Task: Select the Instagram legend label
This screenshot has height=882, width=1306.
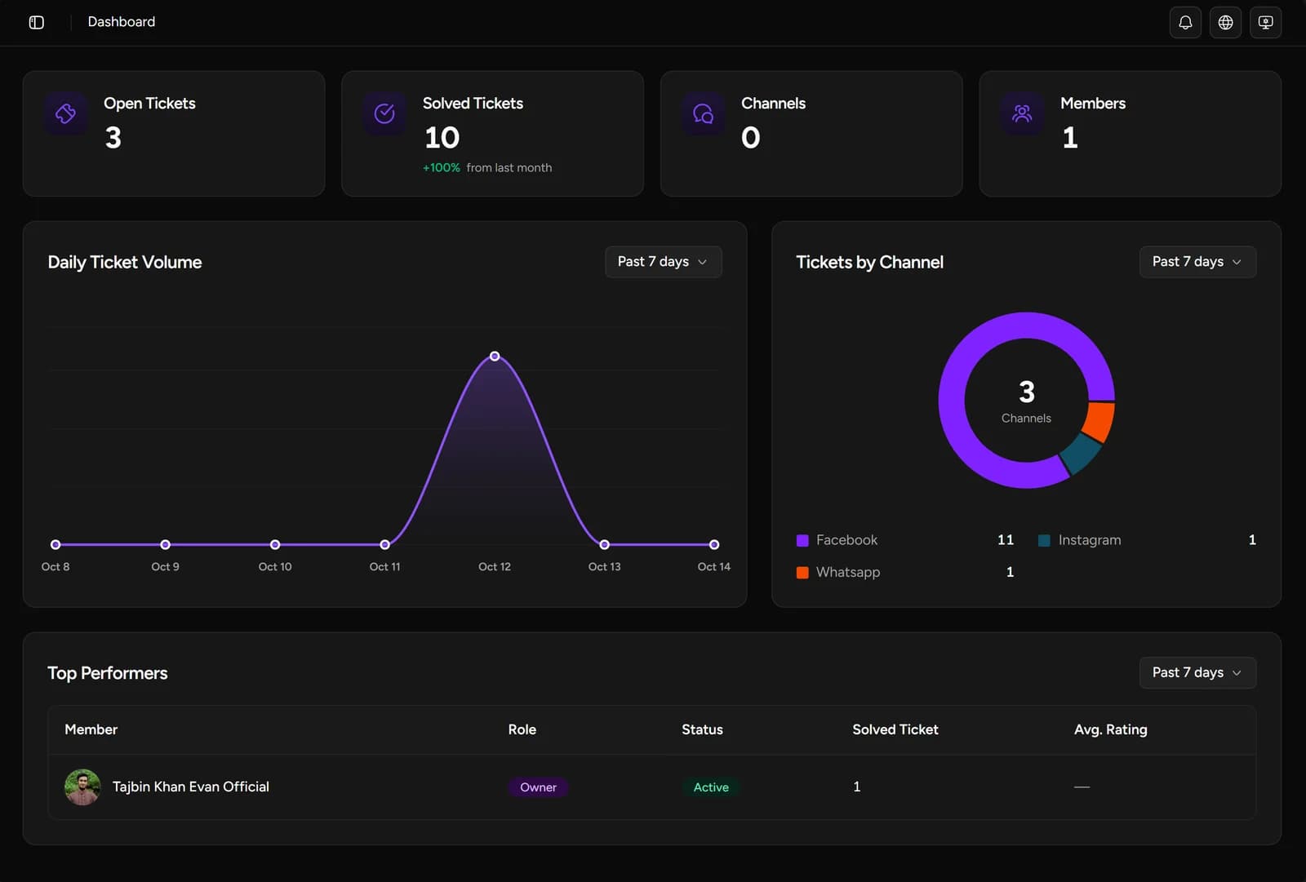Action: (x=1090, y=540)
